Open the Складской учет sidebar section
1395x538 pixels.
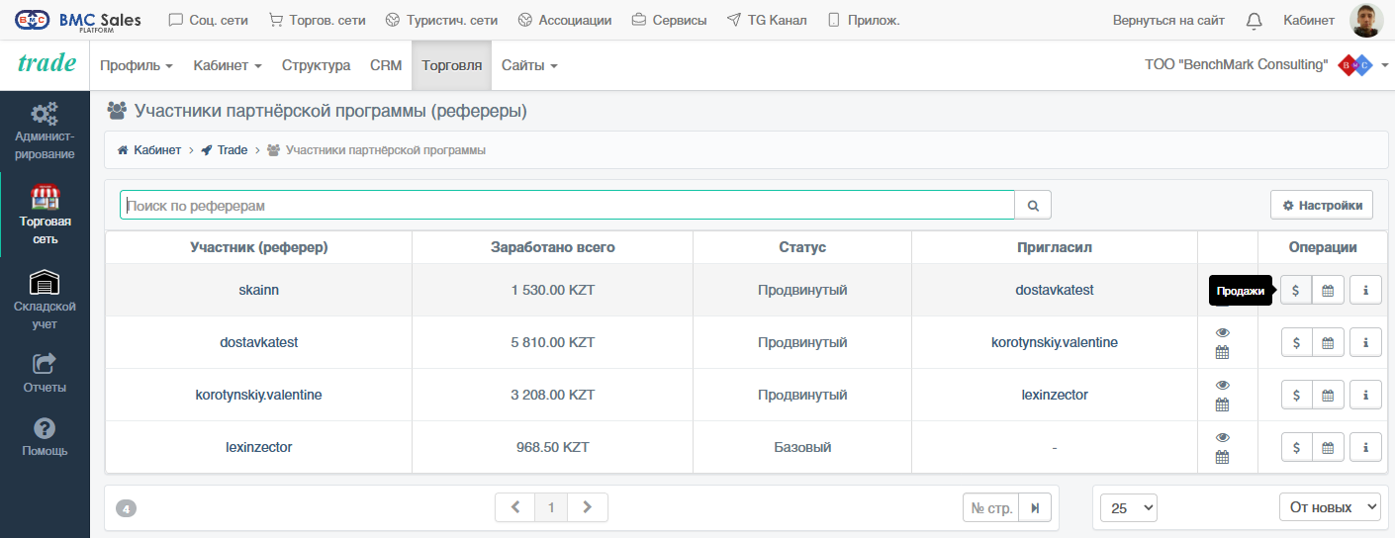tap(45, 300)
